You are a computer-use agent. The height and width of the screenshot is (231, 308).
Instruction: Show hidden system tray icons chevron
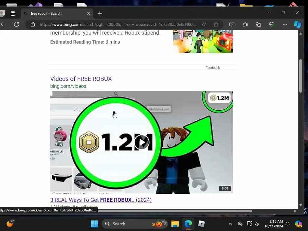[230, 224]
